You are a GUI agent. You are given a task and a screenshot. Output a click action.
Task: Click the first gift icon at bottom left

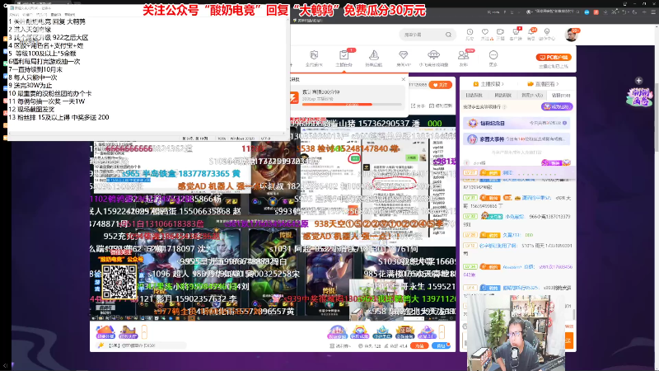point(105,332)
